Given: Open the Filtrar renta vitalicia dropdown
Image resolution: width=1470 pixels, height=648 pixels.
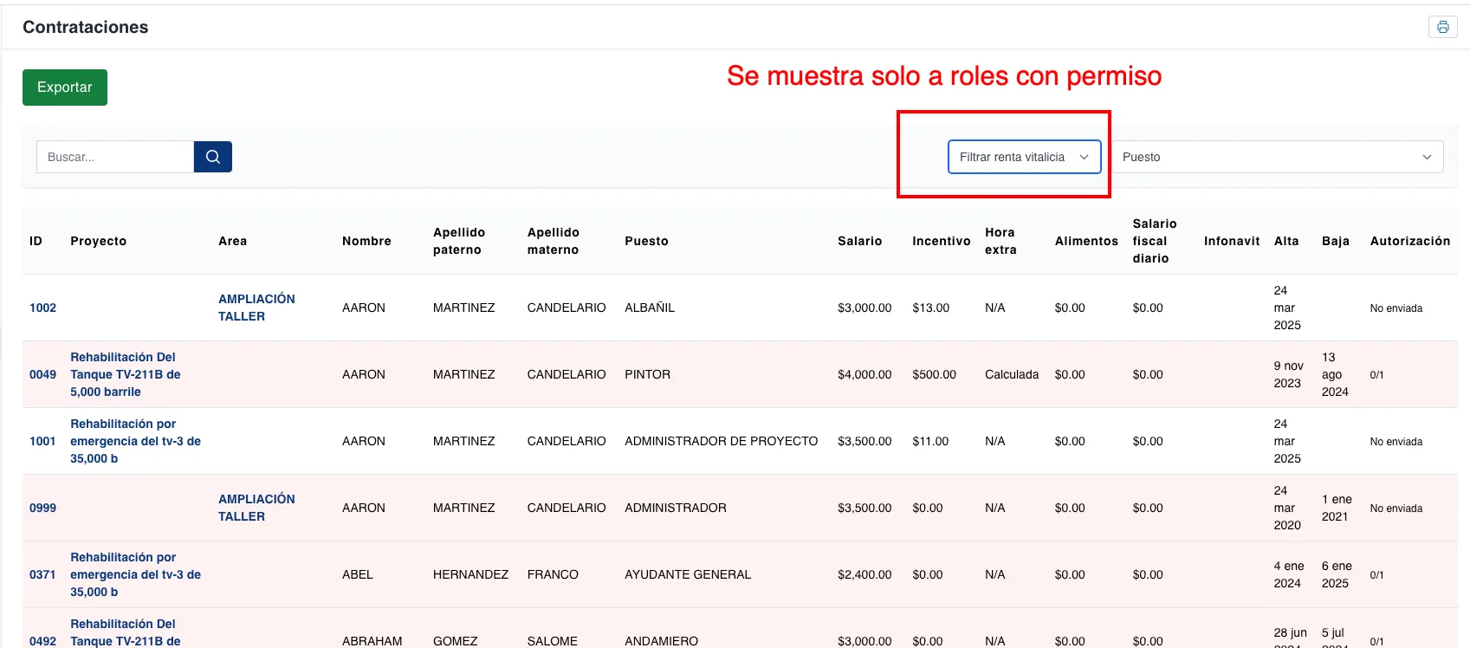Looking at the screenshot, I should coord(1024,157).
